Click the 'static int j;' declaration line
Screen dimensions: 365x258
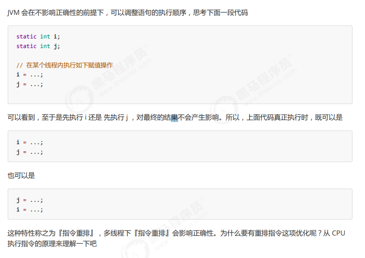(x=38, y=46)
